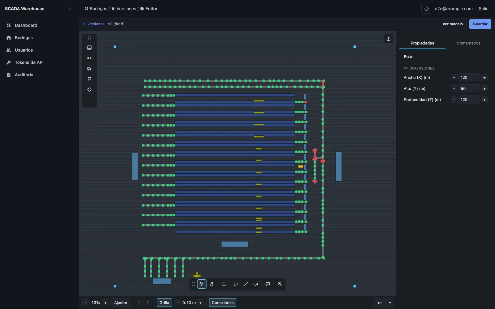
Task: Click the export upload icon on the canvas
Action: [x=389, y=39]
